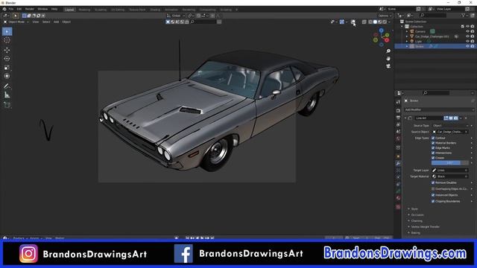Open the viewport Add menu
Viewport: 477px width, 268px height.
pos(57,22)
